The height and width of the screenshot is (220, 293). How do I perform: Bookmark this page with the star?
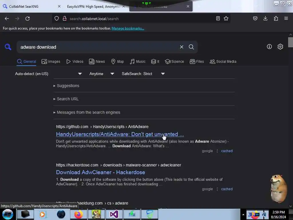[x=226, y=18]
